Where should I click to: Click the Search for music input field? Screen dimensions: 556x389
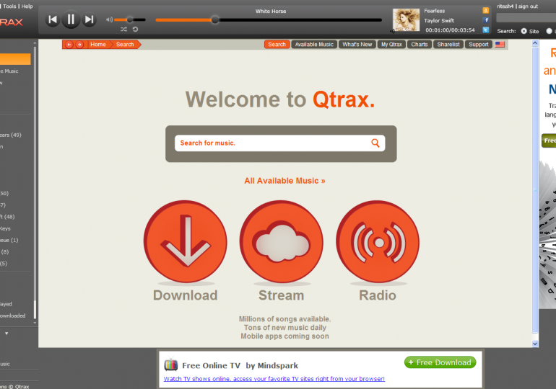(x=273, y=143)
